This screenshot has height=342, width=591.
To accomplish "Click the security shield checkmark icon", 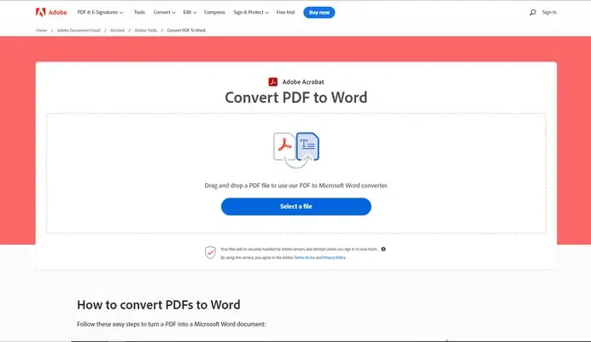I will 210,252.
